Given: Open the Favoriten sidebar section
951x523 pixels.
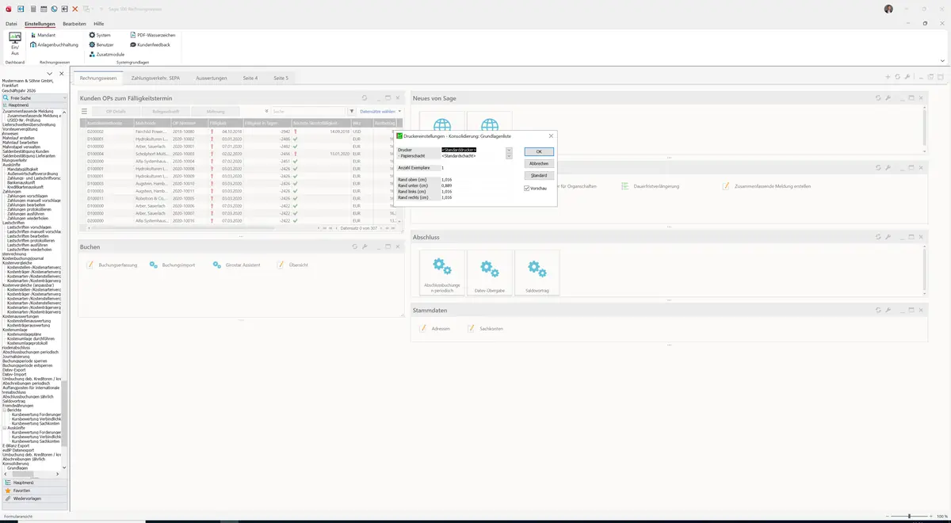Looking at the screenshot, I should (35, 491).
